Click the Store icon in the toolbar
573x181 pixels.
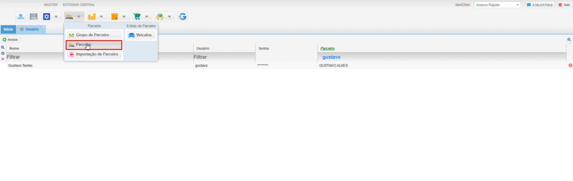(x=21, y=17)
